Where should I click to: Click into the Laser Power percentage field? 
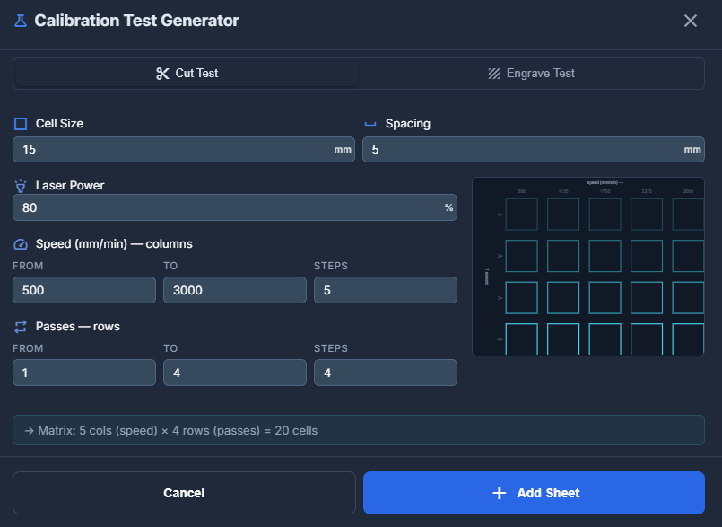click(x=224, y=207)
